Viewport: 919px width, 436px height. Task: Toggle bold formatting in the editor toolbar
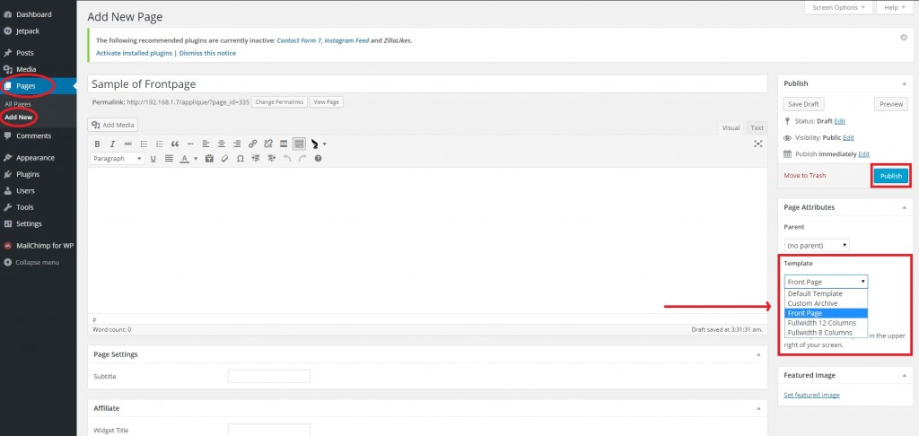point(97,144)
